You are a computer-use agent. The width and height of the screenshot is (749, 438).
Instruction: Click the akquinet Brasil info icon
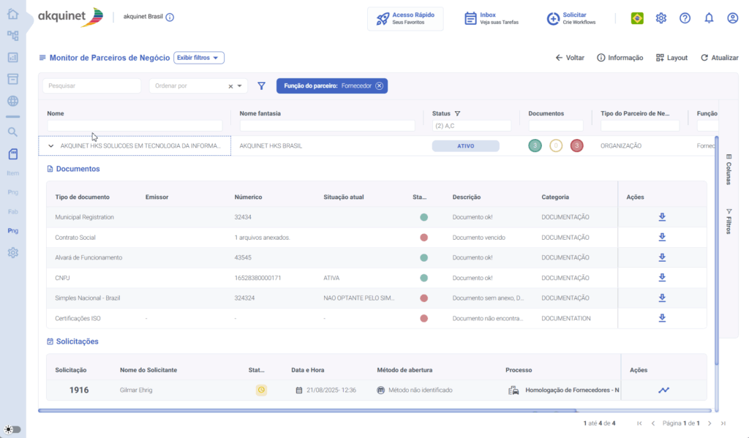point(170,18)
